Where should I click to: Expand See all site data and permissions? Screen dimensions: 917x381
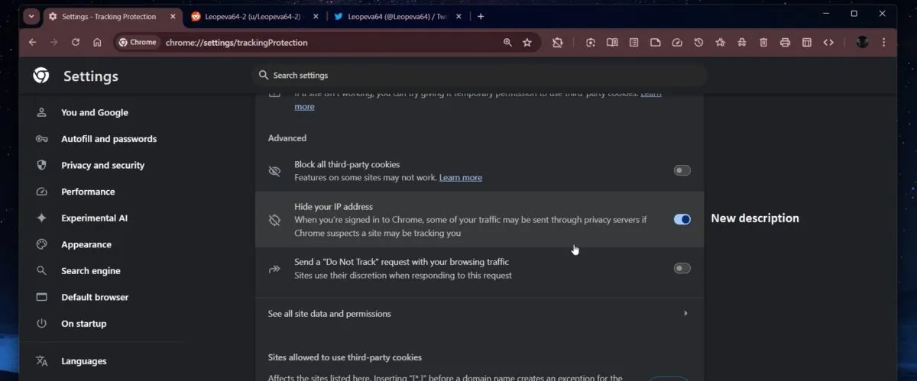tap(478, 314)
